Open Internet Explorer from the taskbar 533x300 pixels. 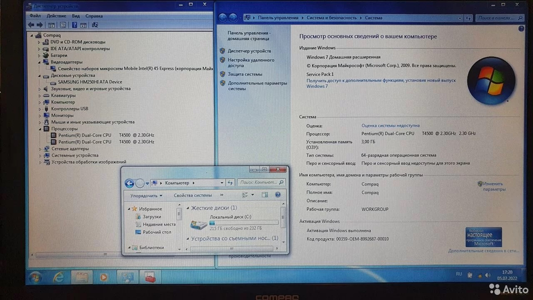[59, 278]
